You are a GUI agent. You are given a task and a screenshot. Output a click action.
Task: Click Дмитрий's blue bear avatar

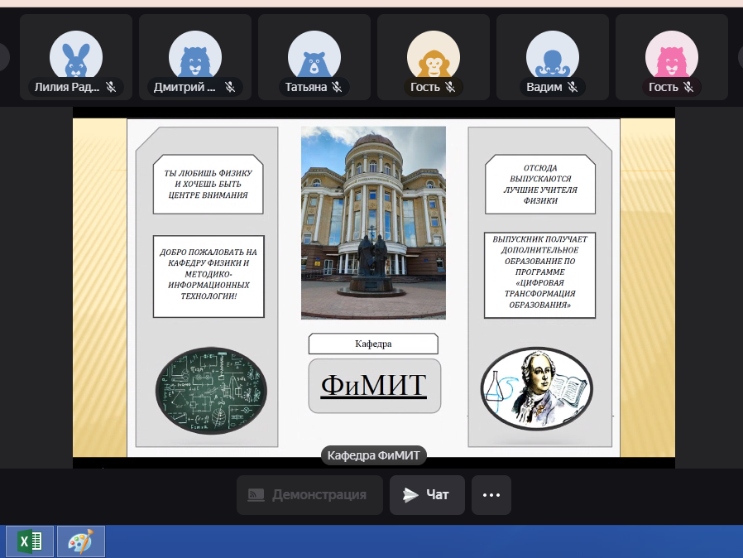(195, 57)
